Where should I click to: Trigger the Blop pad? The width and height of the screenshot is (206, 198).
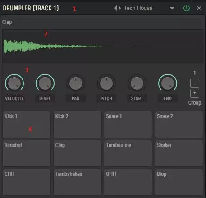[179, 182]
